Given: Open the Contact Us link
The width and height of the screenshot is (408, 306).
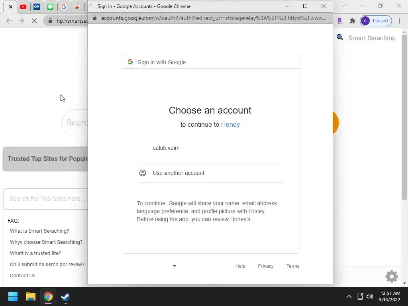Looking at the screenshot, I should click(x=22, y=276).
